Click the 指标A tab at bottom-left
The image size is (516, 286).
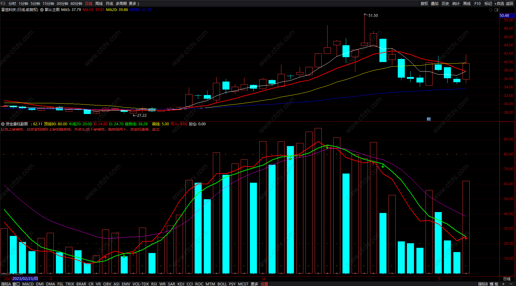pos(6,284)
